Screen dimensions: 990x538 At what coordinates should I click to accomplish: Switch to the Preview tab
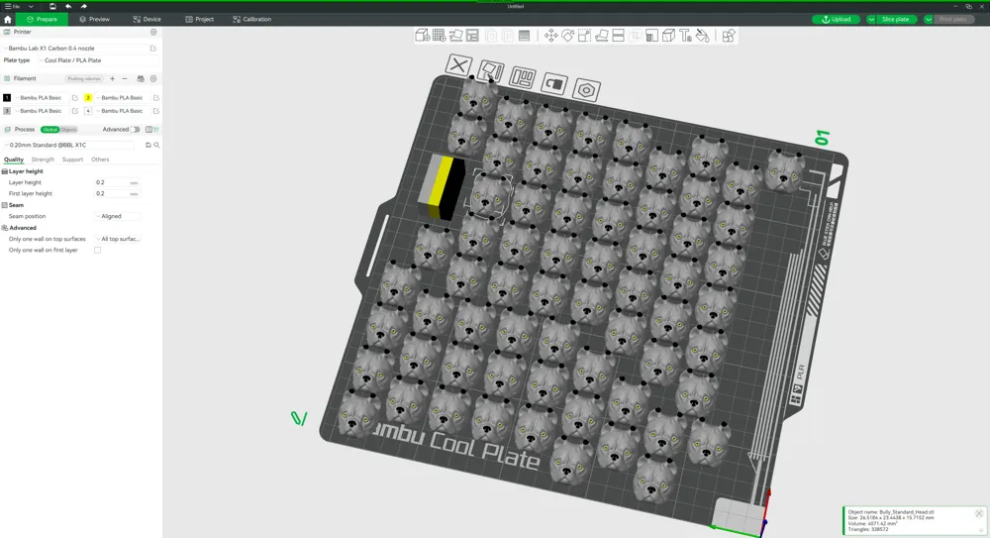tap(94, 19)
